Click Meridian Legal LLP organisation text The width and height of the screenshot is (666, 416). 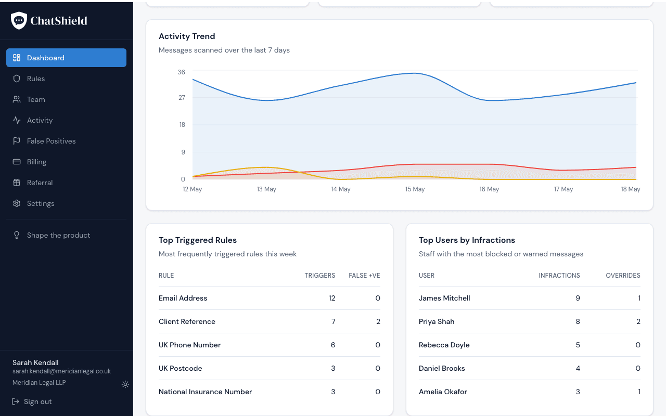(39, 383)
